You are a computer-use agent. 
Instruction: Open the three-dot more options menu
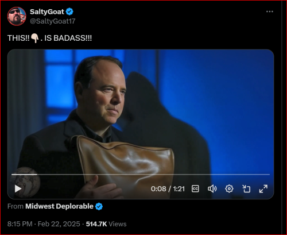[x=270, y=11]
